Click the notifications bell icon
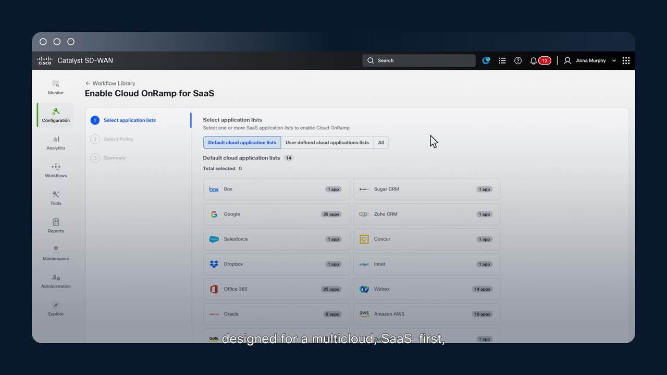 534,60
